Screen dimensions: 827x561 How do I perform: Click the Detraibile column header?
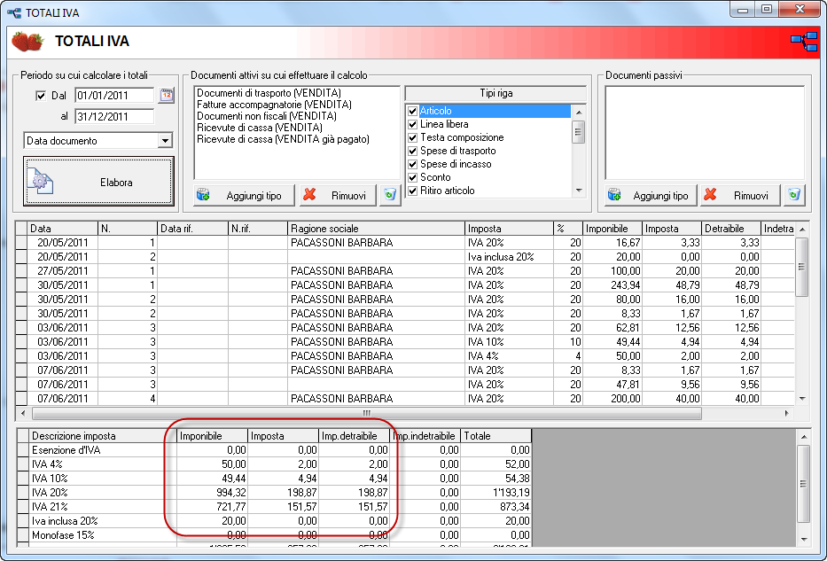tap(731, 229)
